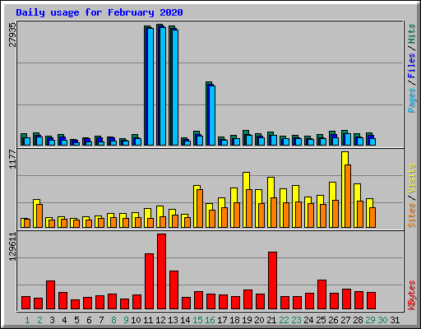The height and width of the screenshot is (329, 421).
Task: Click day 3 on the x-axis
Action: [x=52, y=320]
